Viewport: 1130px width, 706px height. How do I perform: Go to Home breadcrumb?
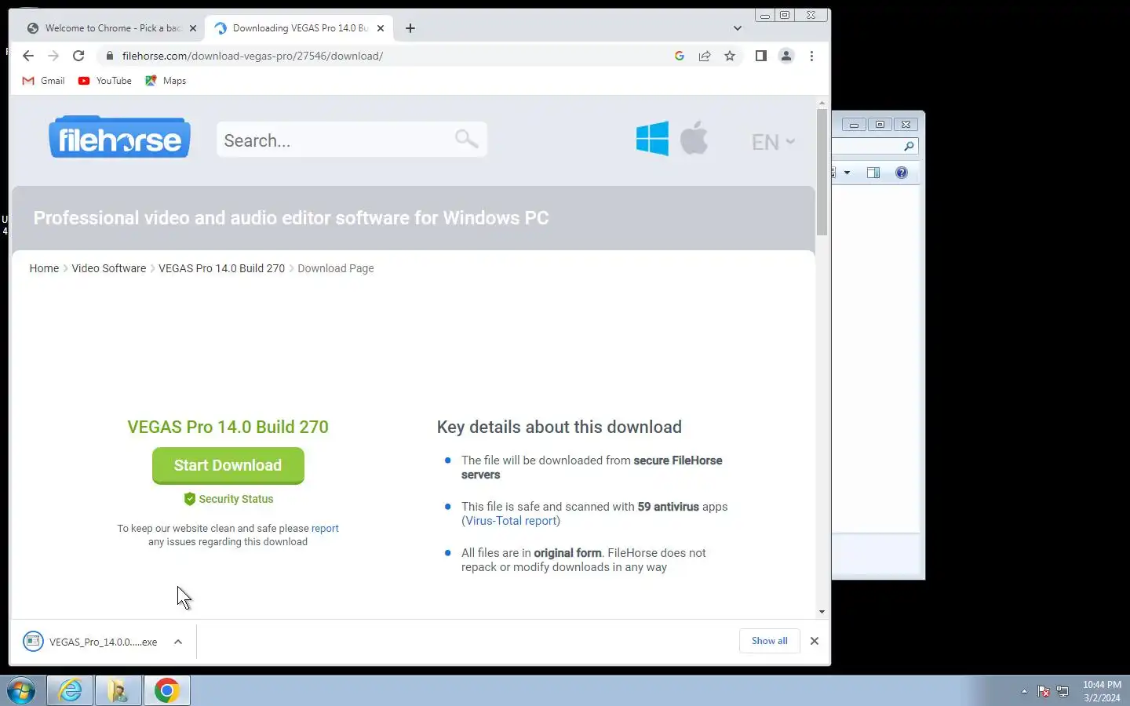[x=44, y=268]
